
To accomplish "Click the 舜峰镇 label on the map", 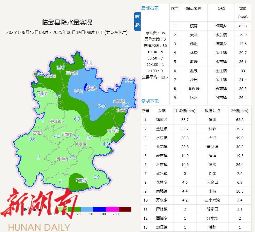I will click(62, 159).
